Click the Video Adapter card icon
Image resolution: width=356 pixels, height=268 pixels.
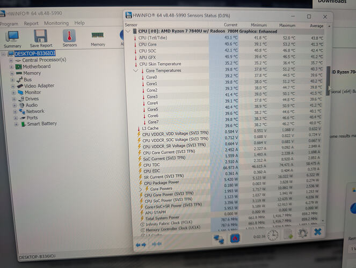[20, 86]
